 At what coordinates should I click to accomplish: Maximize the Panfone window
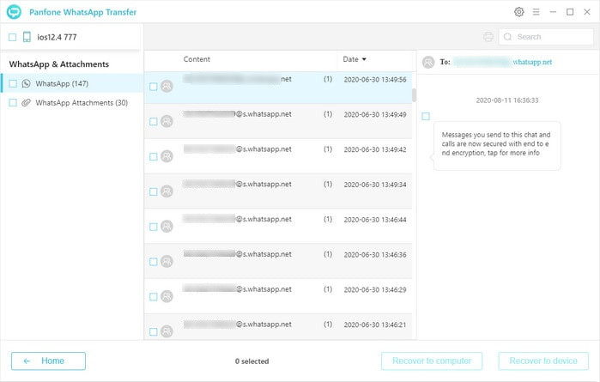tap(570, 12)
